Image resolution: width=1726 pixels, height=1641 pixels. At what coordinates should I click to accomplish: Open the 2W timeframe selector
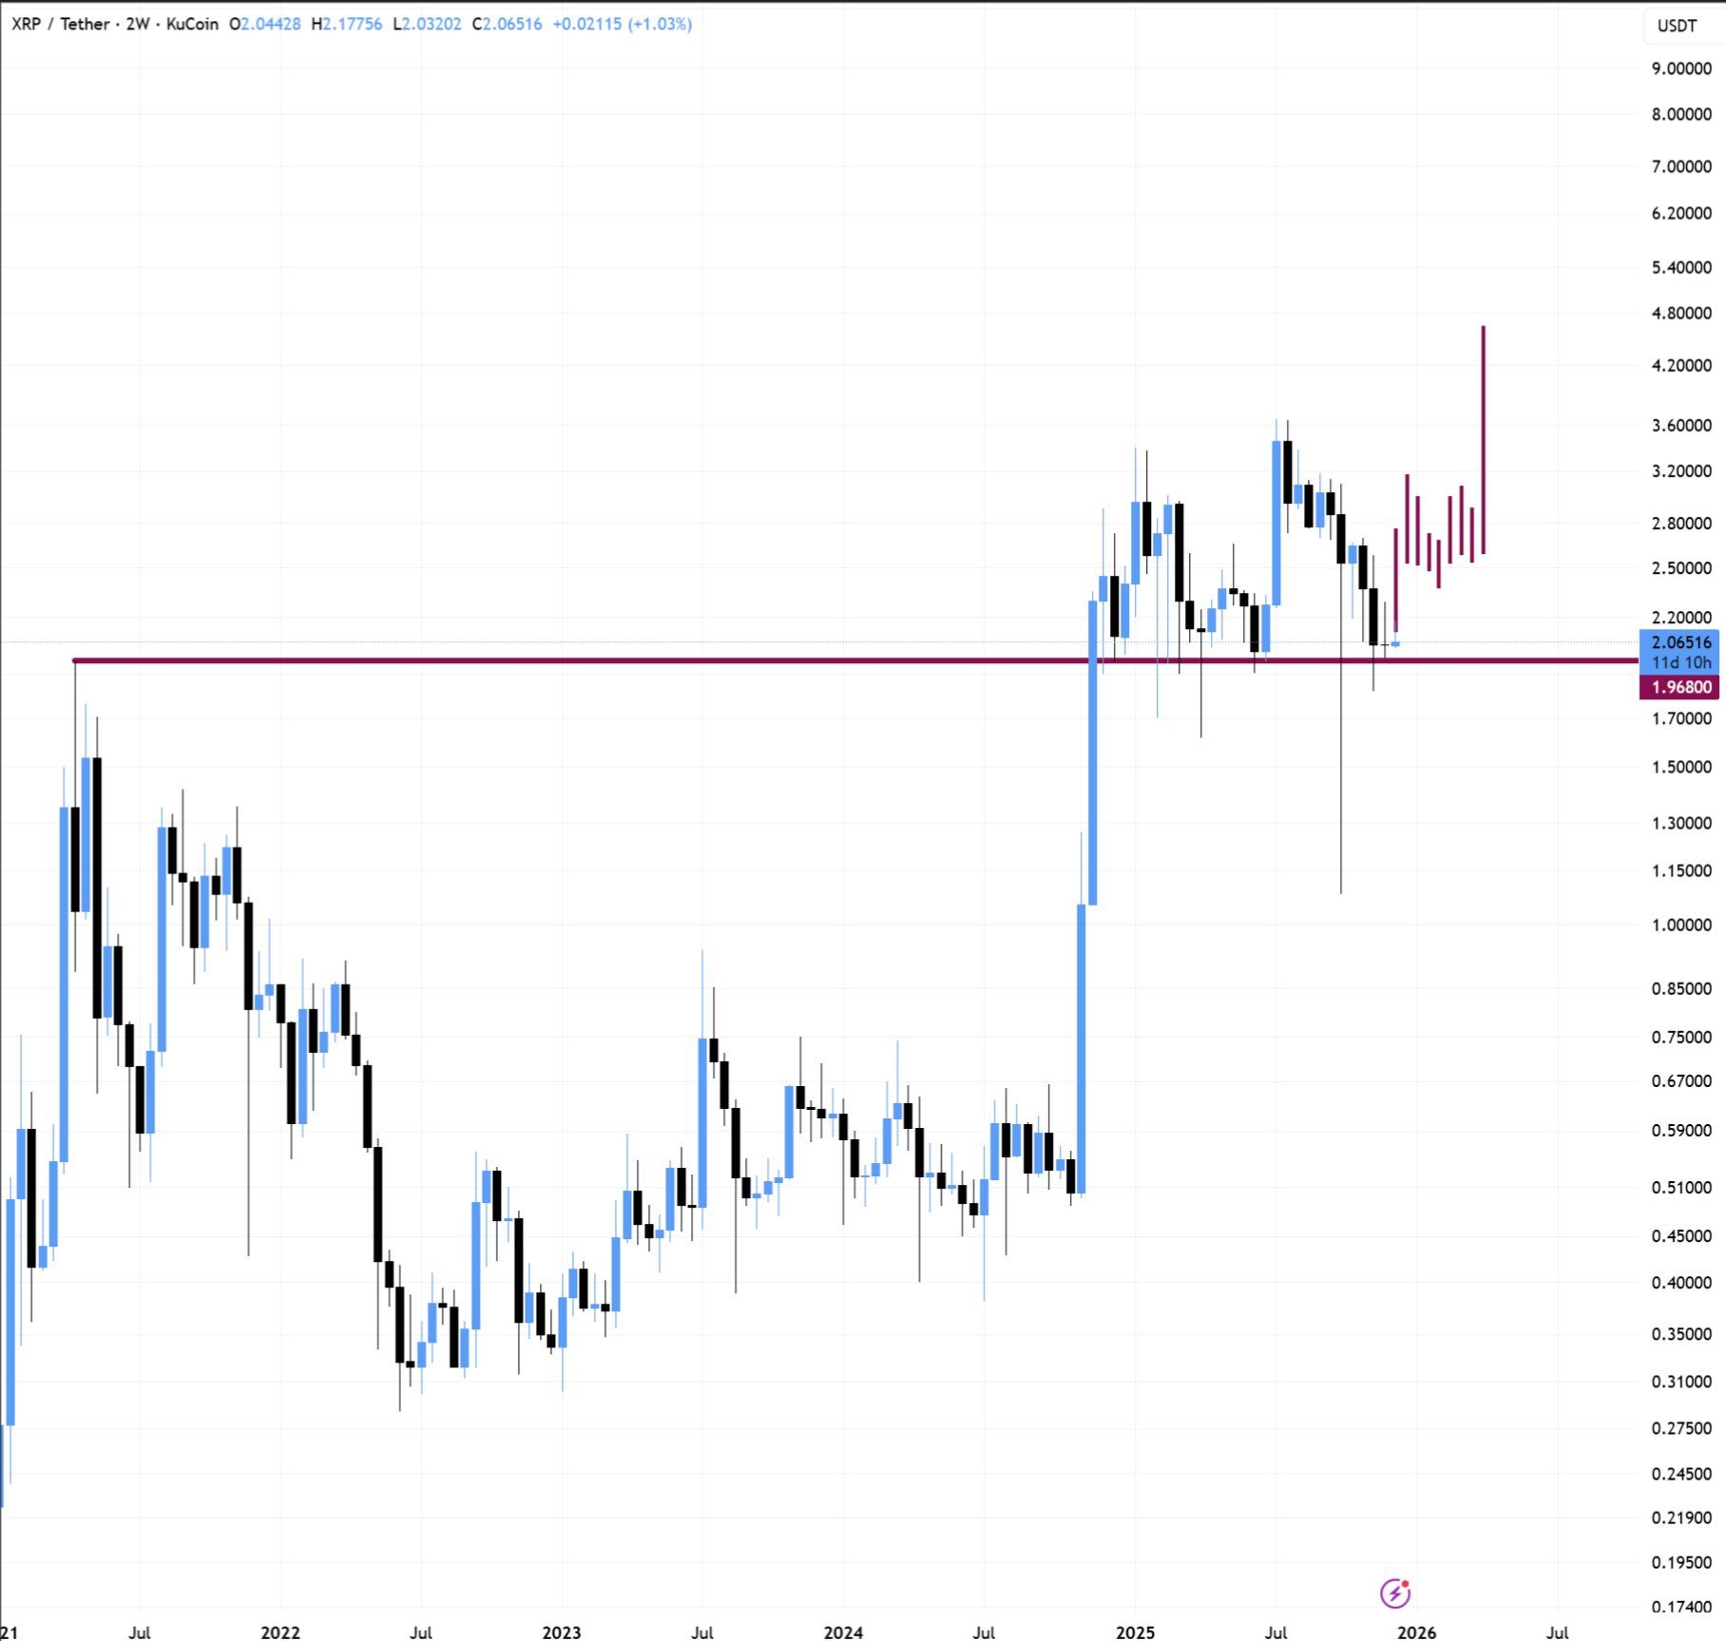[x=138, y=25]
